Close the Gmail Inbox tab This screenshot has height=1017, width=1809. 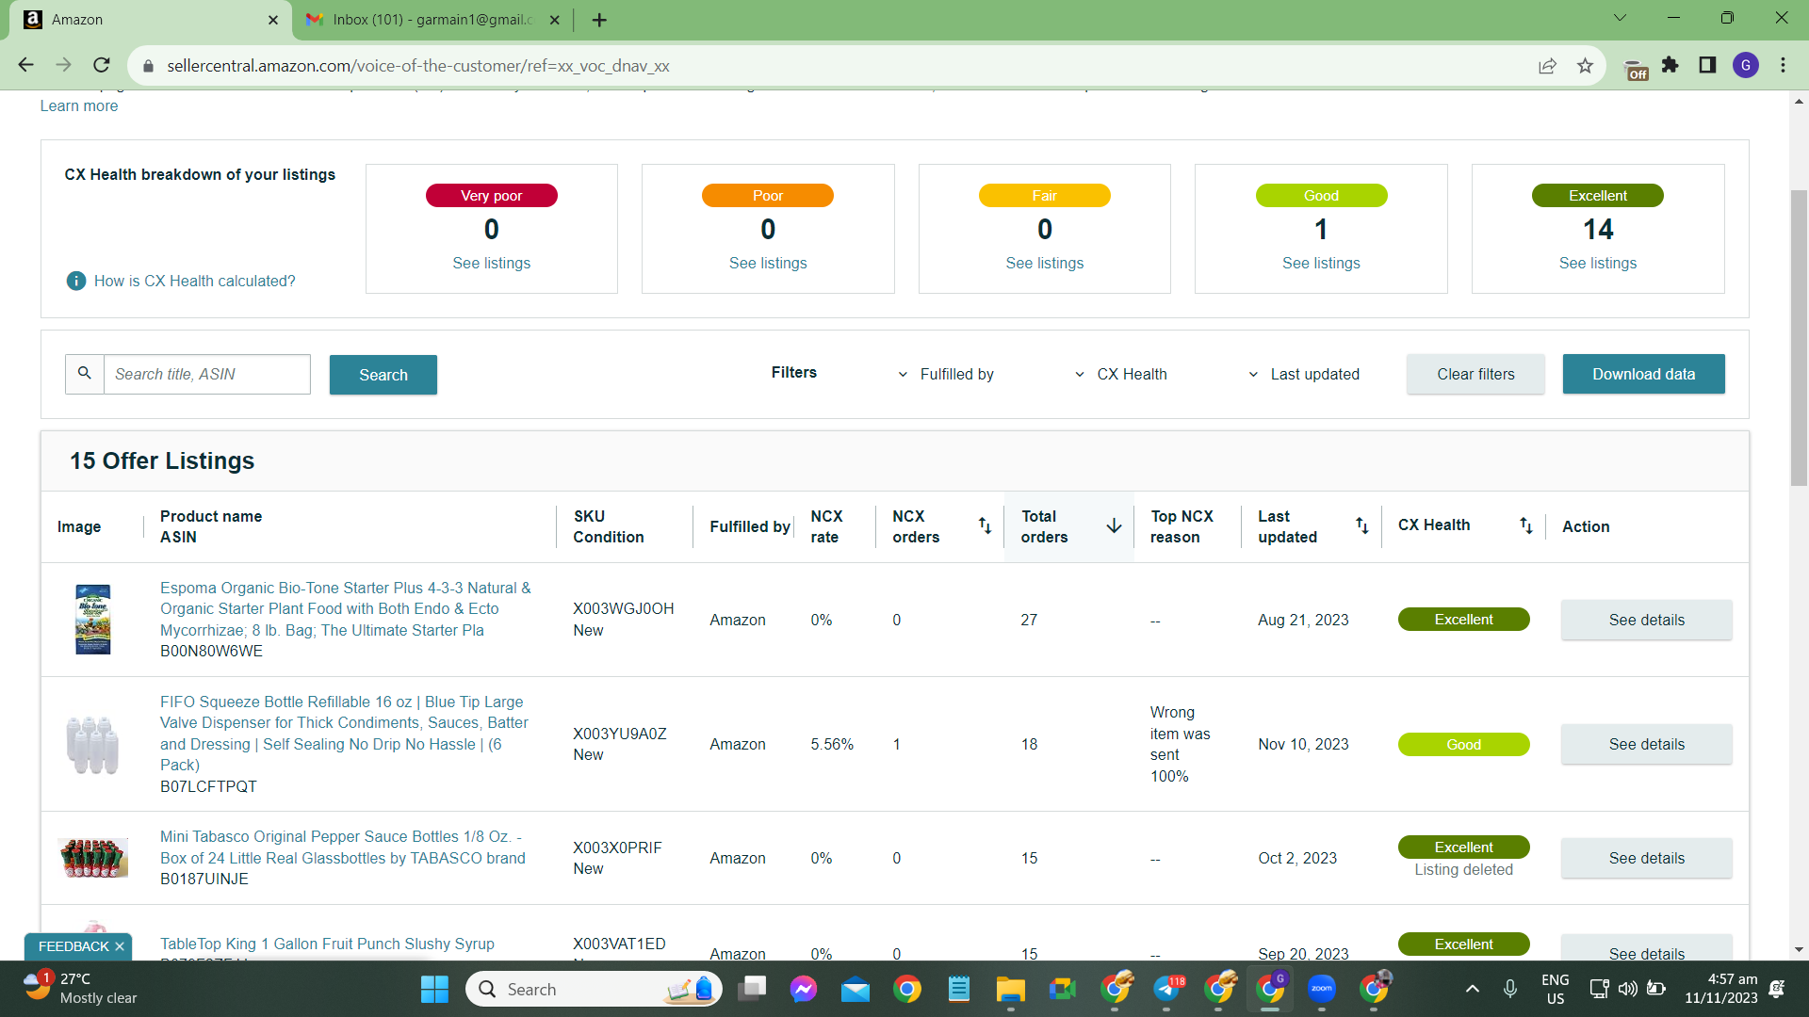554,20
